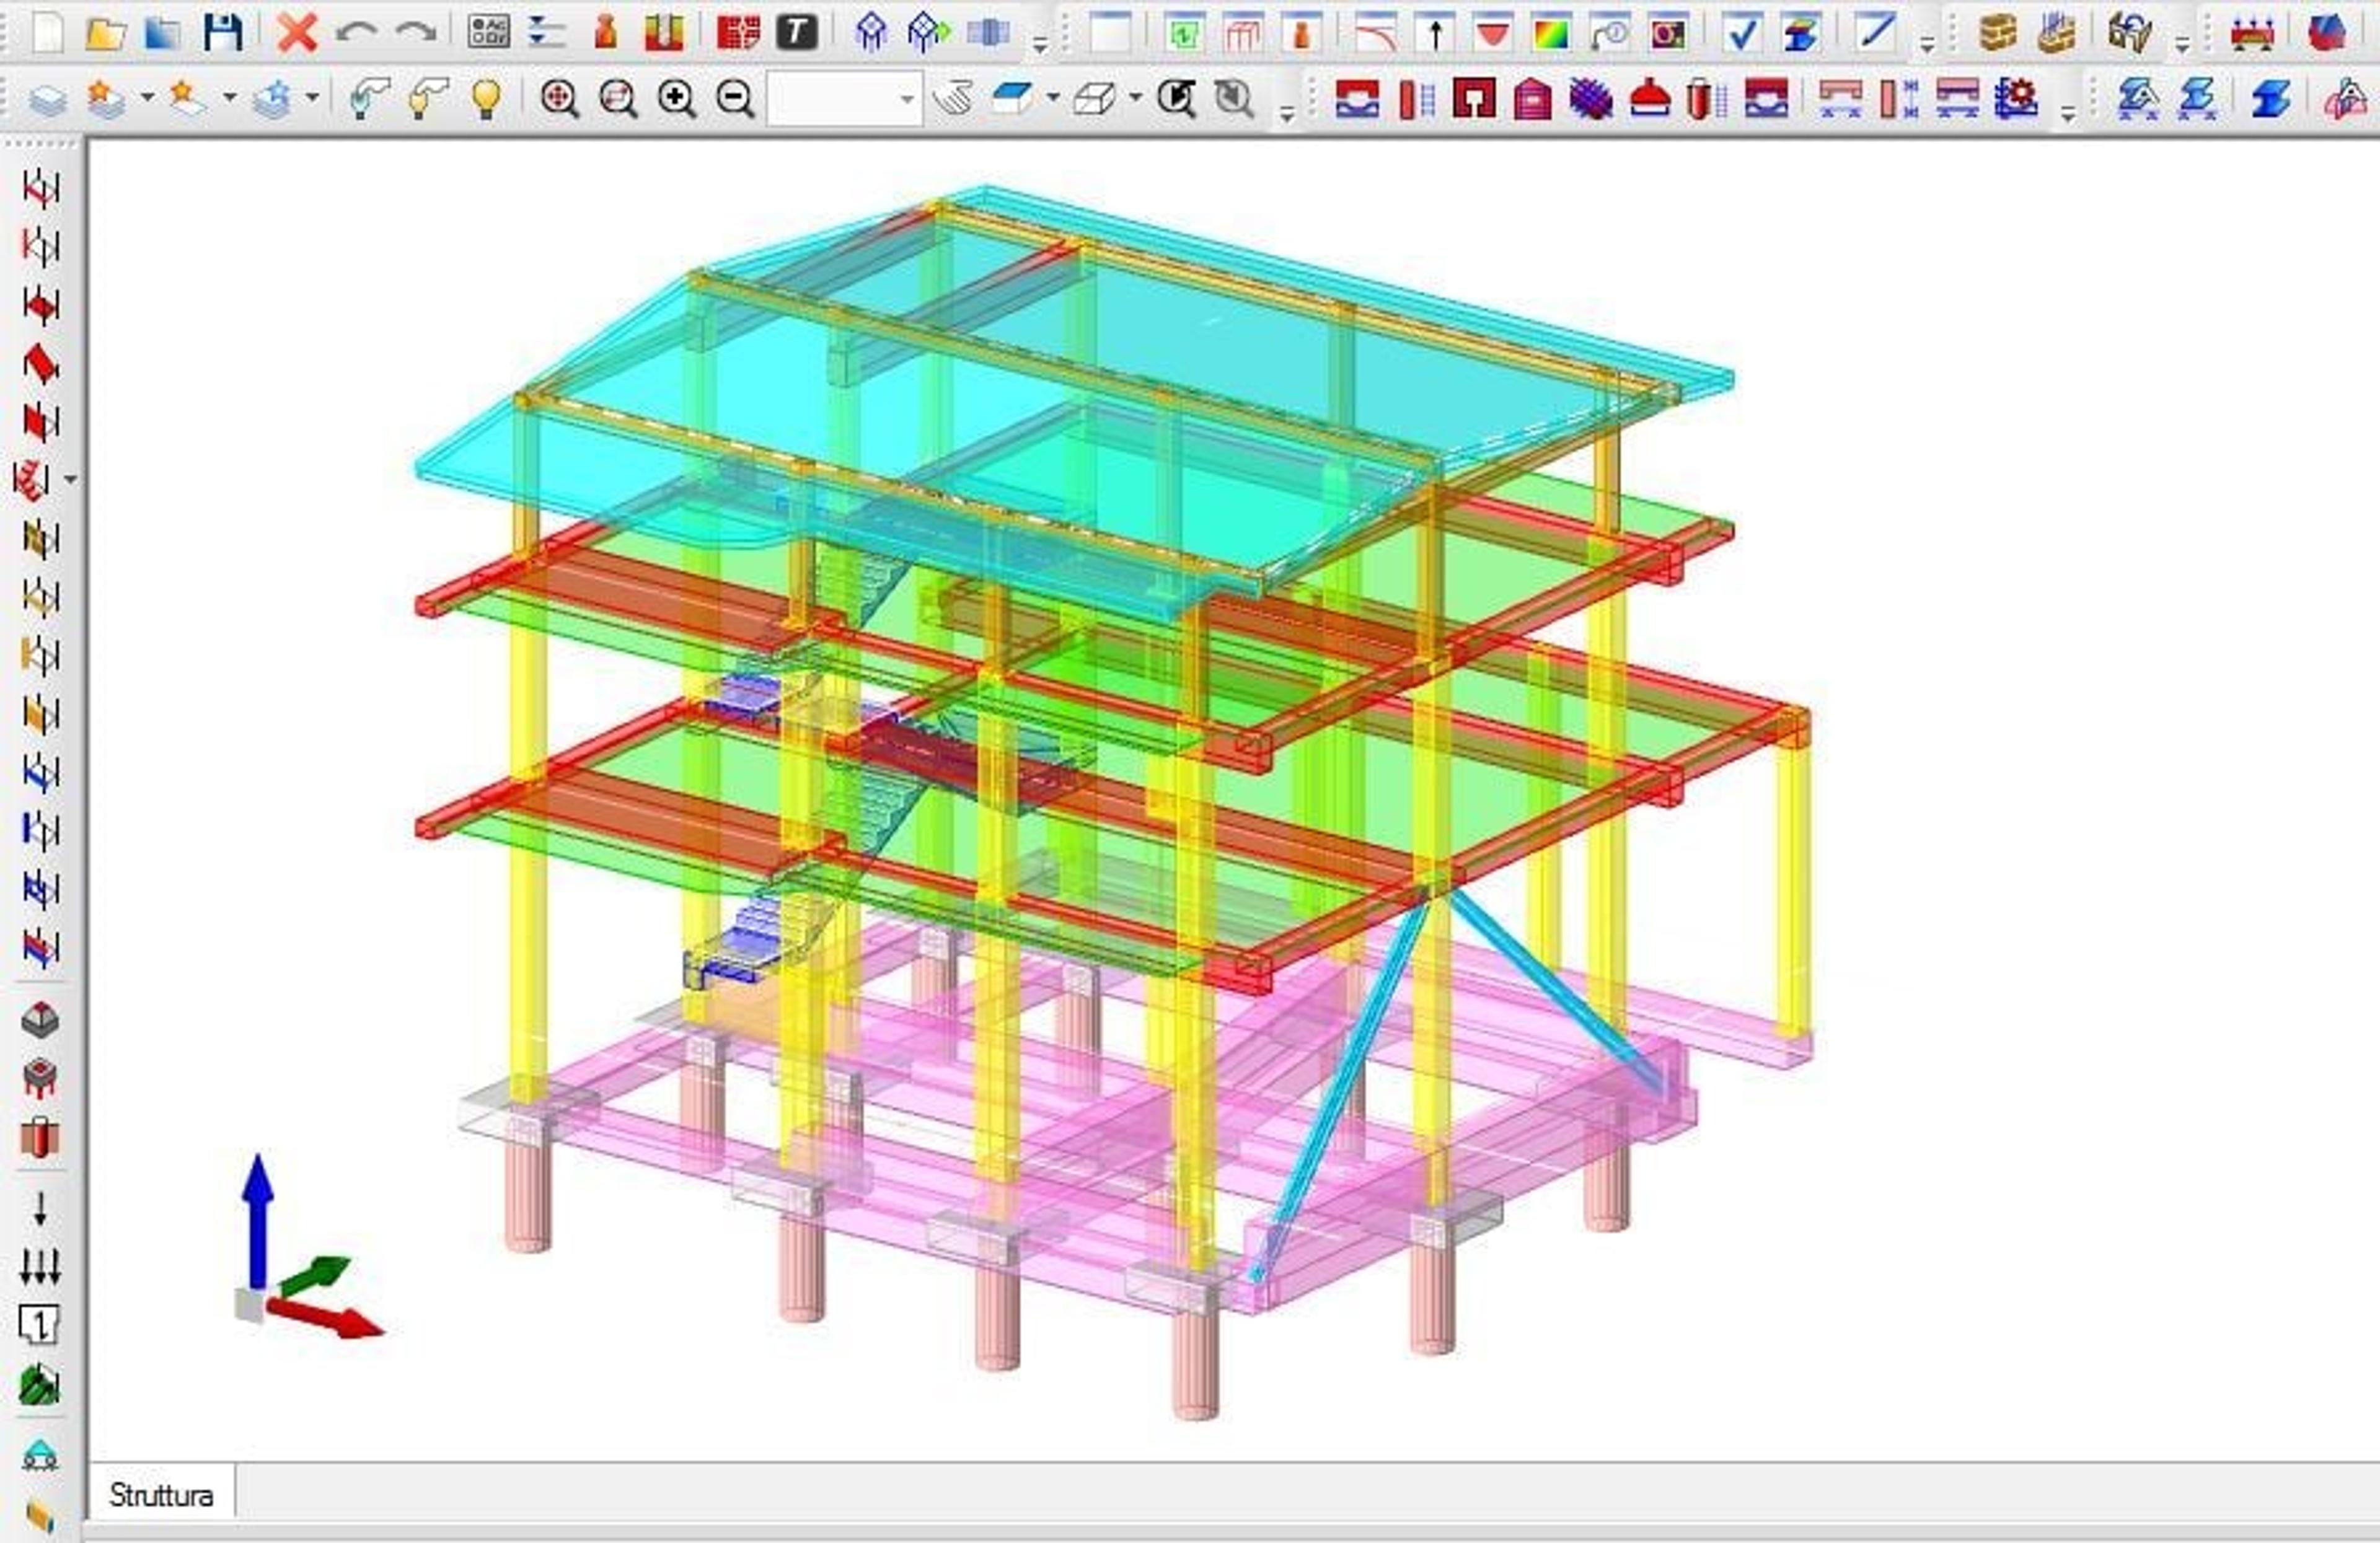This screenshot has height=1543, width=2380.
Task: Open dropdown beside the red stairs sidebar icon
Action: [70, 480]
